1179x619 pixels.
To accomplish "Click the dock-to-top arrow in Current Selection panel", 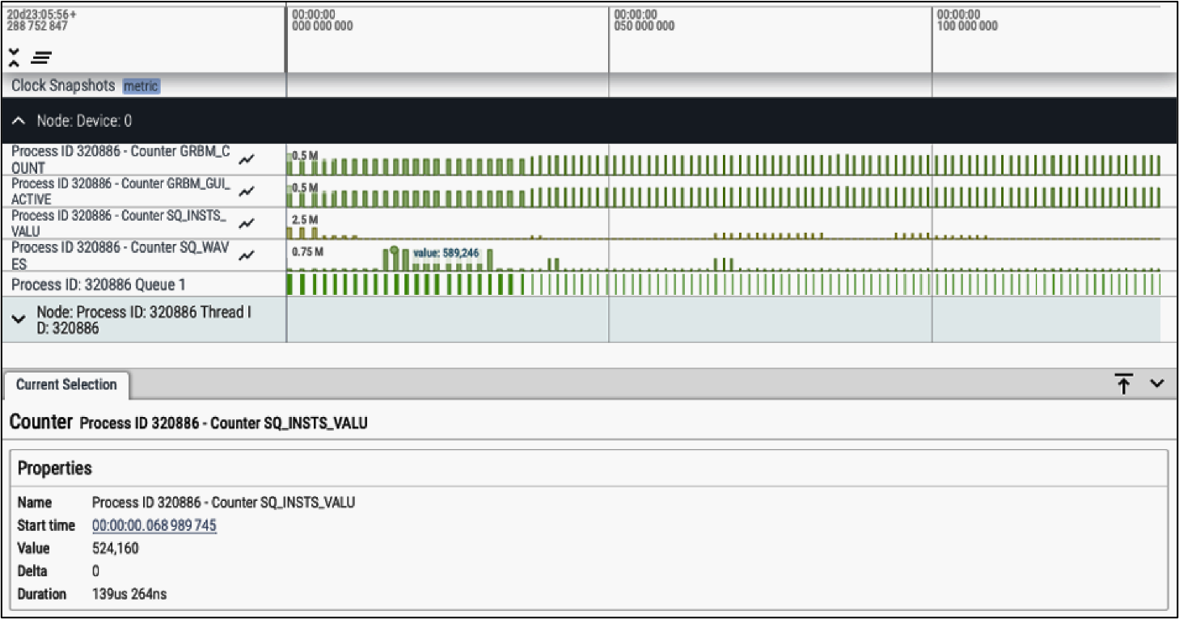I will point(1123,384).
